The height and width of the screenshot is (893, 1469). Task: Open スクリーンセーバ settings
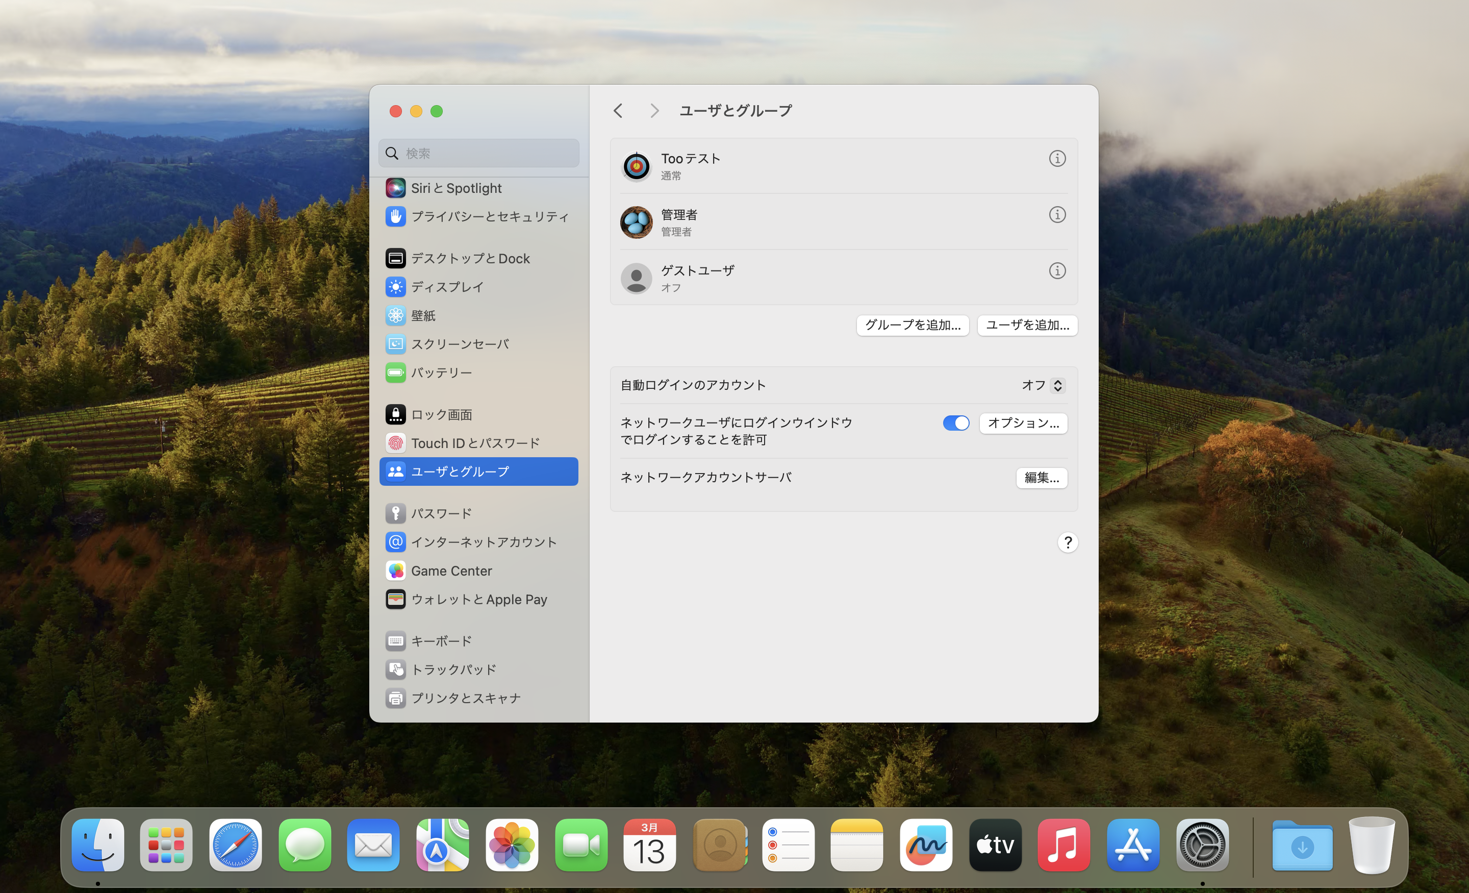(478, 343)
